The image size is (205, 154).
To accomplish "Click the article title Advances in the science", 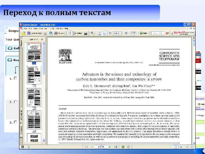I will [119, 77].
